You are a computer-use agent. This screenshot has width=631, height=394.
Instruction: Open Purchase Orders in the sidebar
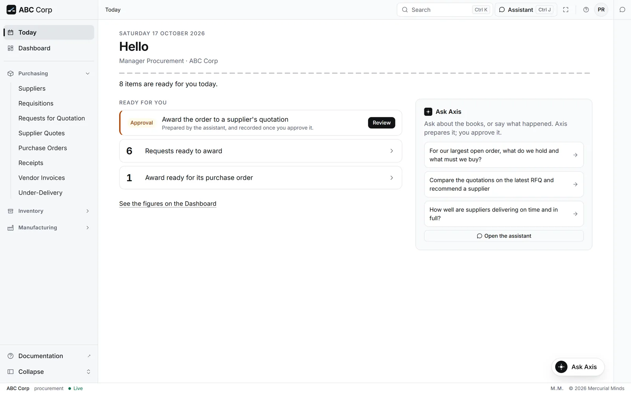[x=43, y=148]
